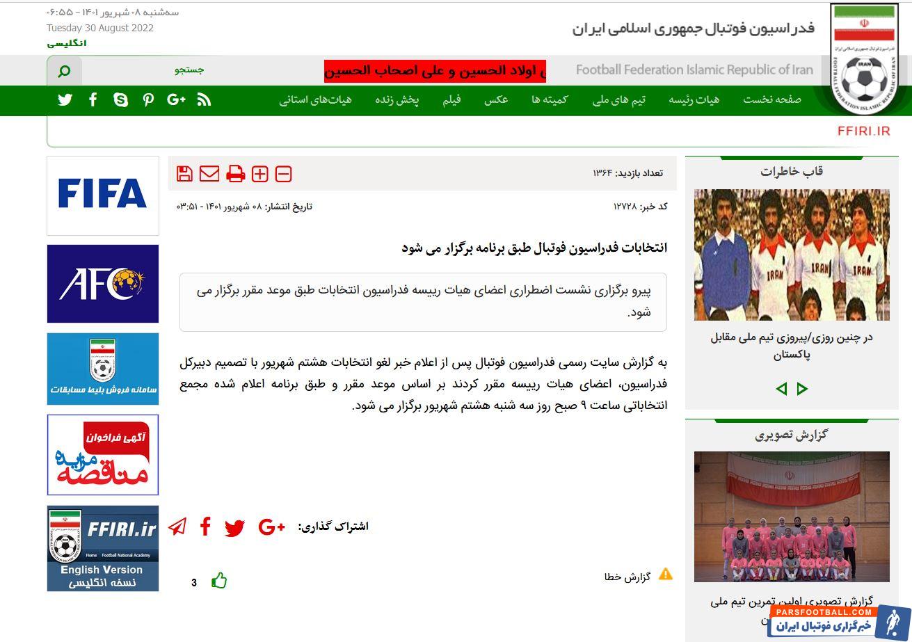Open the Pinterest icon in the social bar
This screenshot has height=642, width=912.
tap(148, 99)
